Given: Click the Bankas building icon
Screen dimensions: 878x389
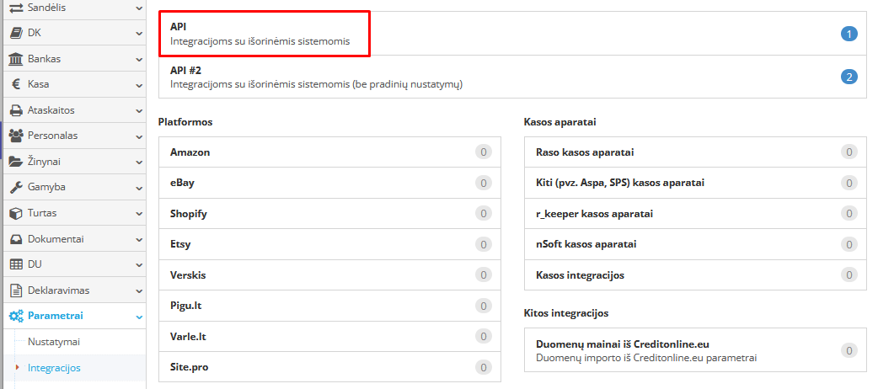Looking at the screenshot, I should pyautogui.click(x=15, y=59).
